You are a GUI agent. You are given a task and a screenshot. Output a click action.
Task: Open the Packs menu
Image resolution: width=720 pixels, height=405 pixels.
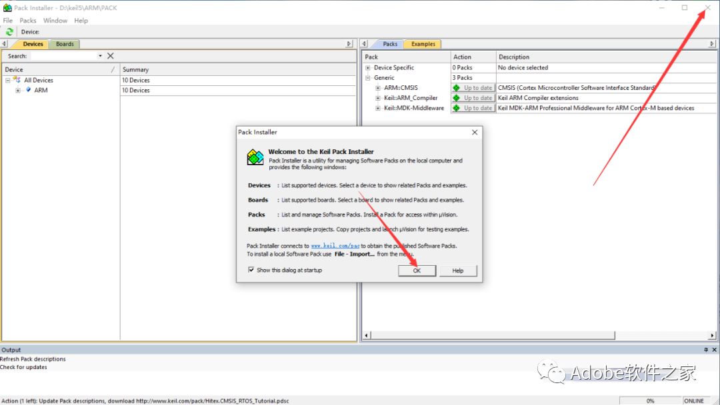click(x=27, y=20)
